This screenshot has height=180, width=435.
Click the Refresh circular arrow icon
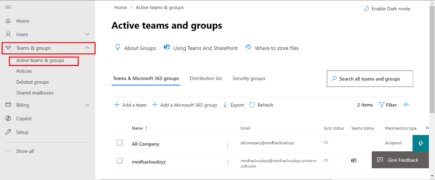pyautogui.click(x=252, y=105)
